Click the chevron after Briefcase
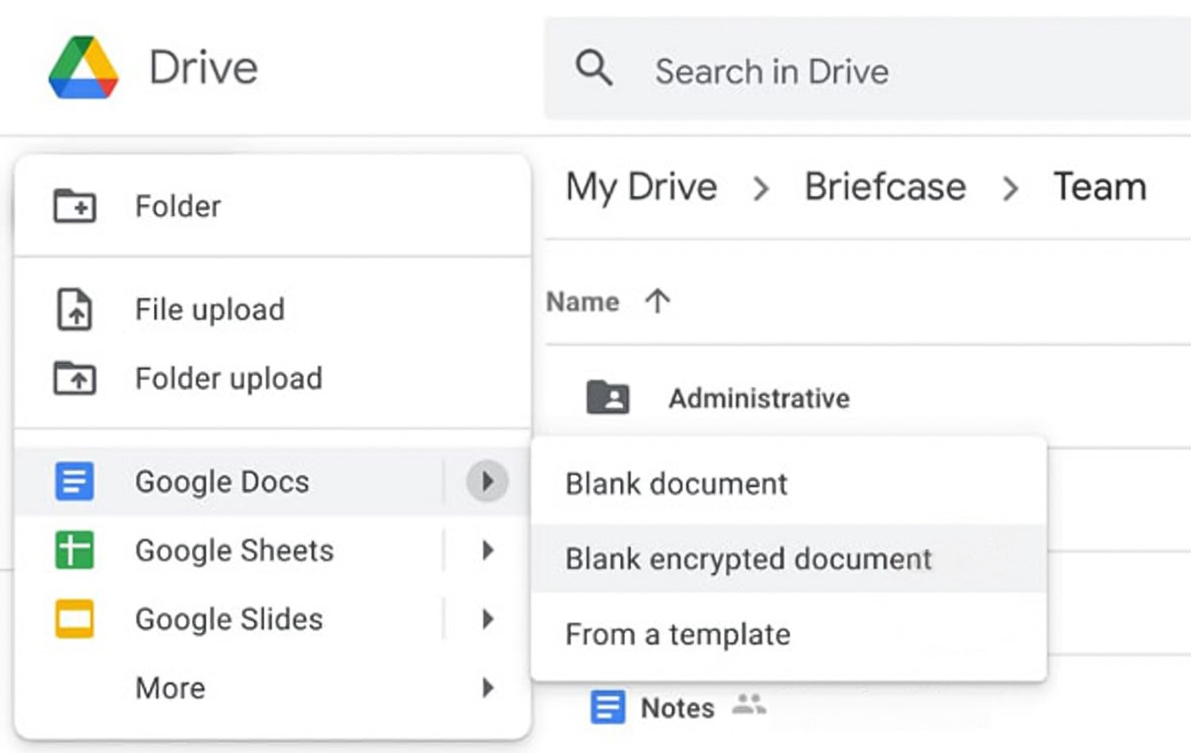 1010,189
